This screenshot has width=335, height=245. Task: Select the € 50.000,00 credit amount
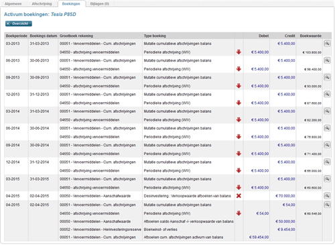285,222
